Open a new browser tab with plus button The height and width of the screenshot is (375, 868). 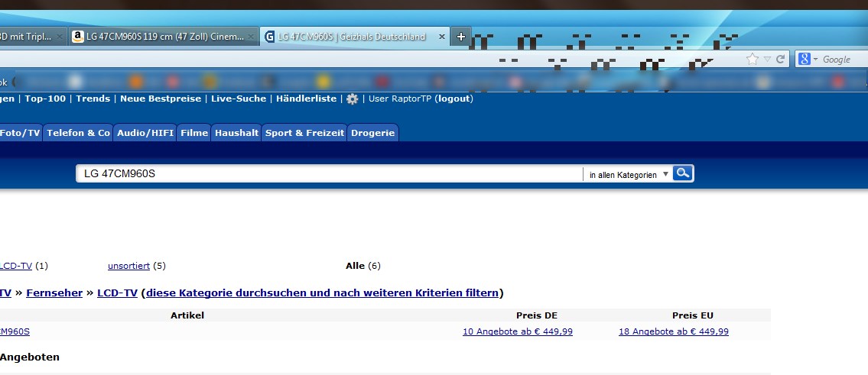click(x=461, y=37)
